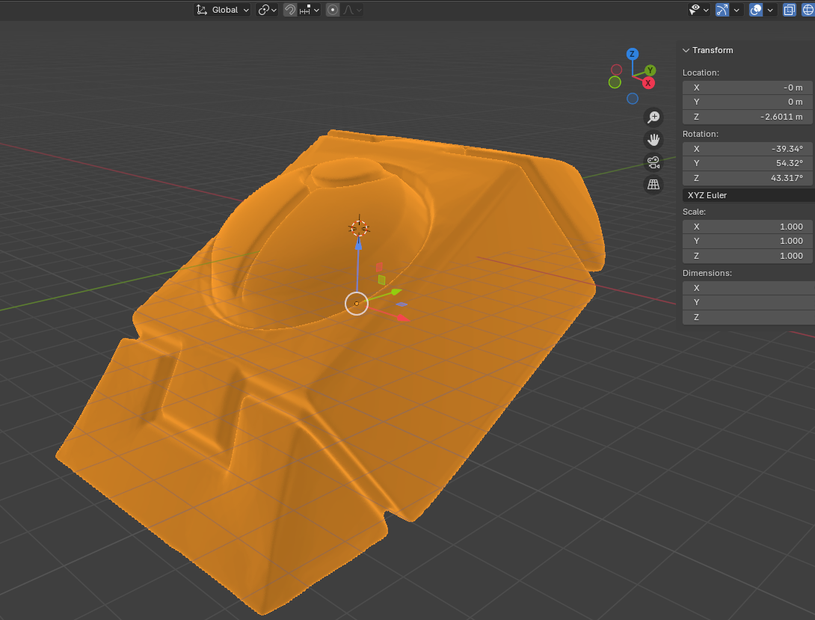Click the snap increment grid icon
Viewport: 815px width, 620px height.
(x=305, y=10)
